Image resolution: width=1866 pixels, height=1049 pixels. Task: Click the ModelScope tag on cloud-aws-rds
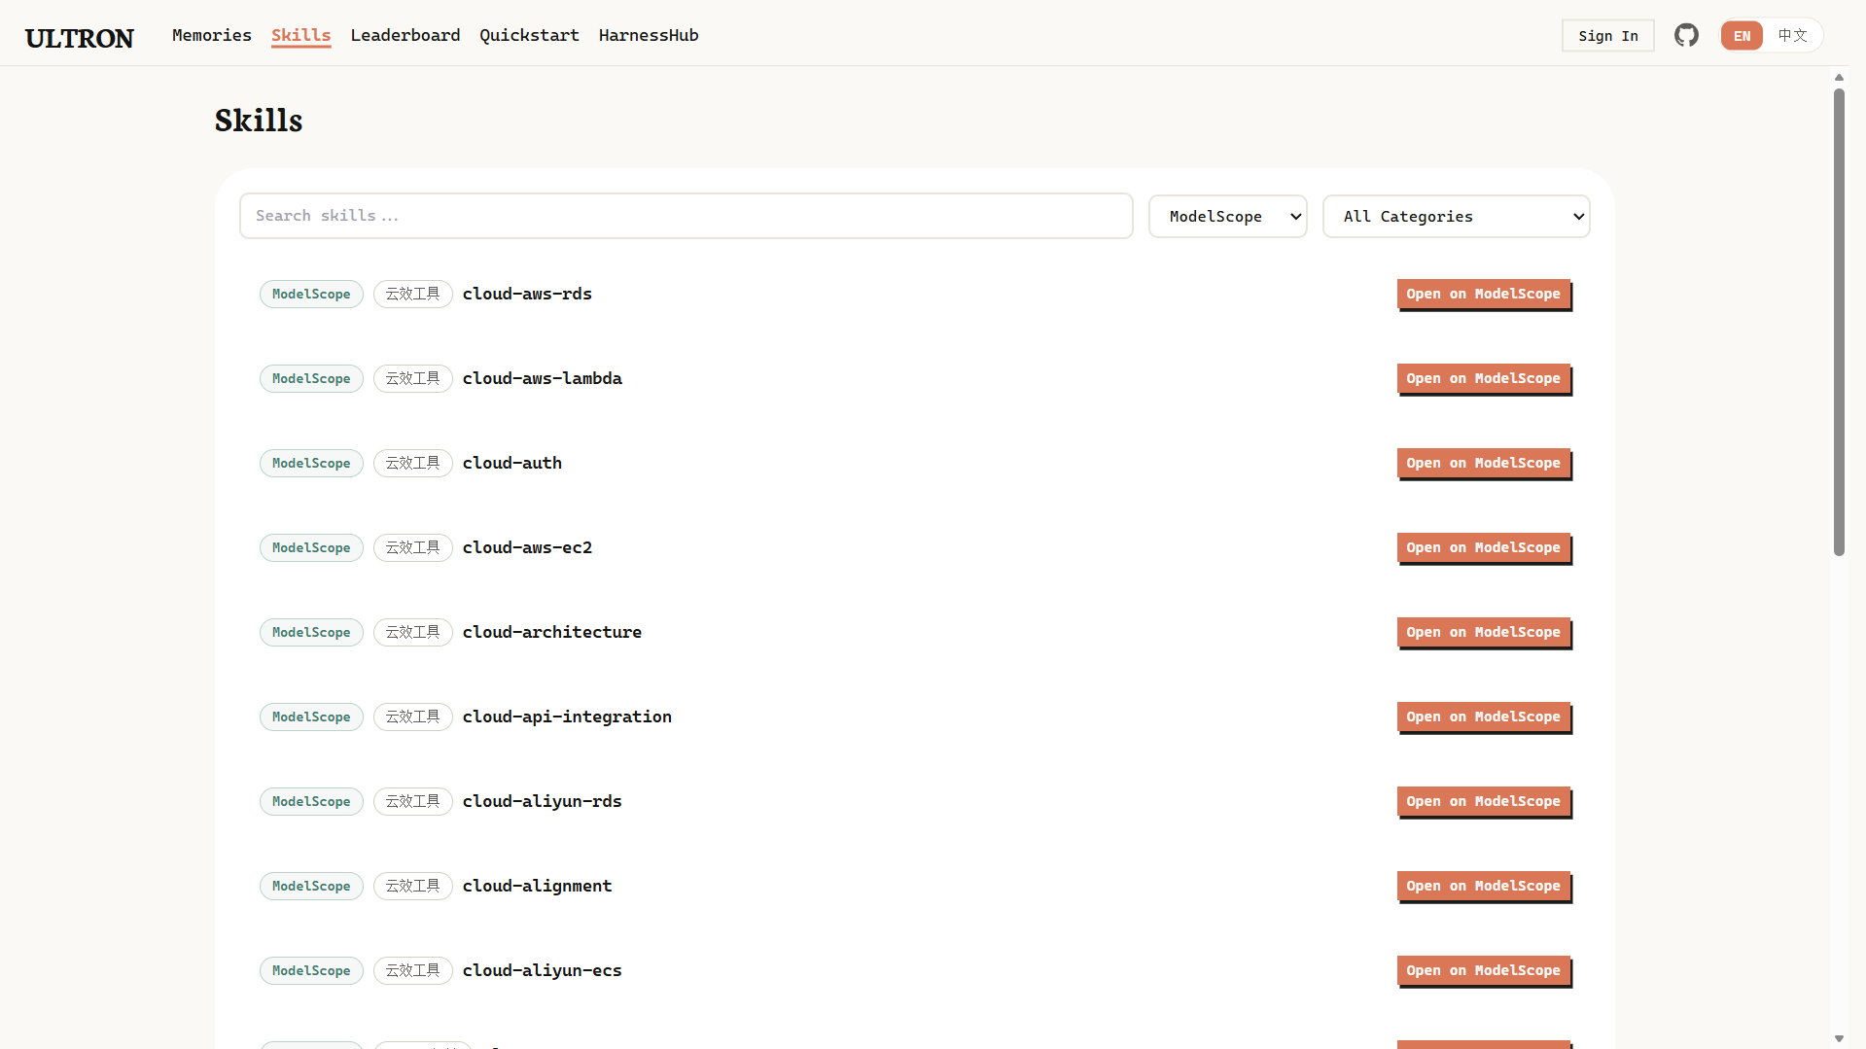(311, 294)
